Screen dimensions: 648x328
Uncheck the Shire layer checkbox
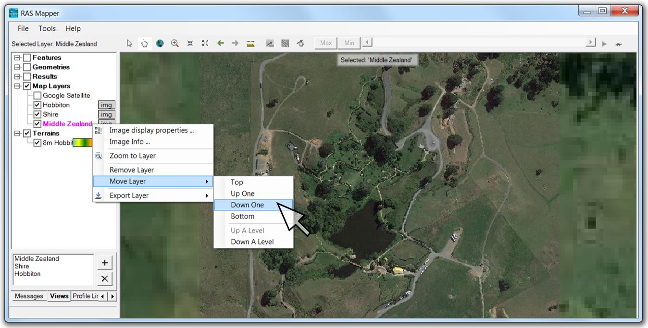tap(37, 114)
